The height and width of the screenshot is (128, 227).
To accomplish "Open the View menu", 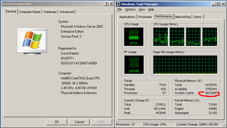I will (x=142, y=10).
